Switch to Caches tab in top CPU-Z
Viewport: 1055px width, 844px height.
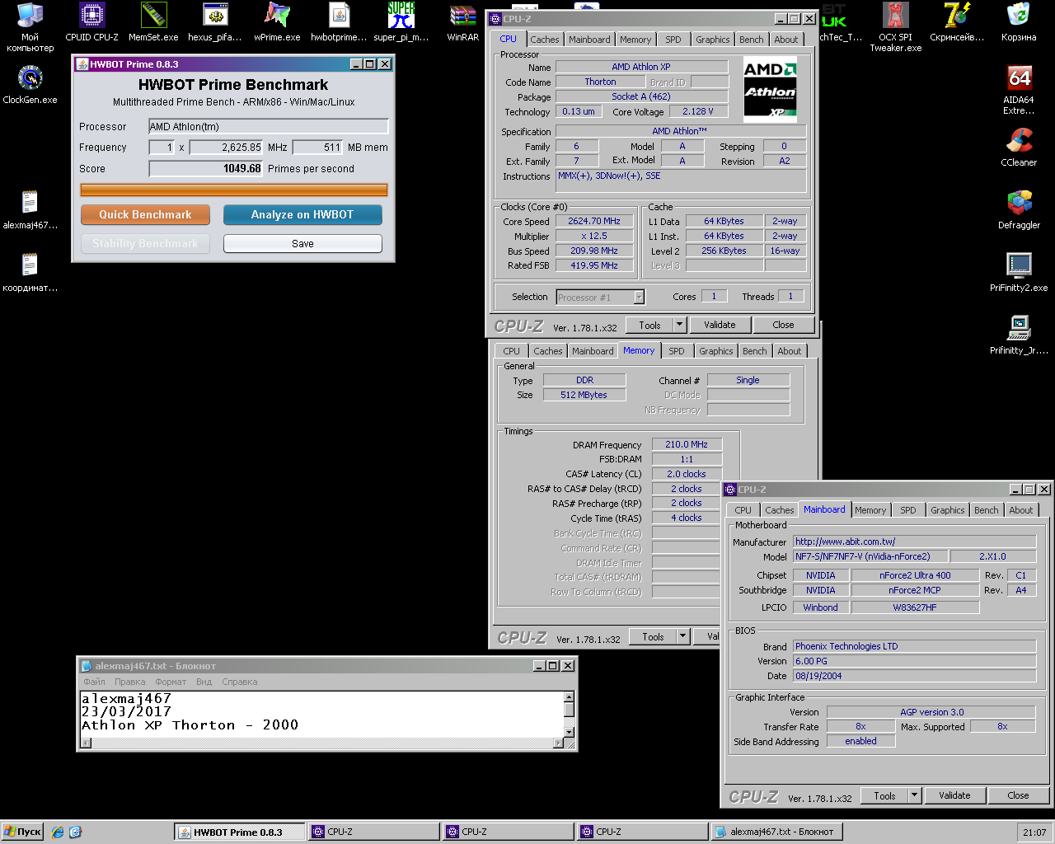(545, 40)
